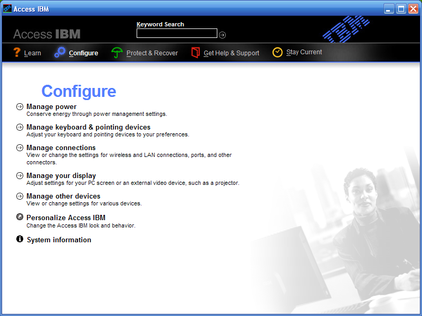Switch to Protect & Recover tab

click(x=152, y=53)
